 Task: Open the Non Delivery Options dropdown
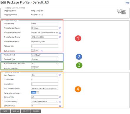tap(45, 88)
